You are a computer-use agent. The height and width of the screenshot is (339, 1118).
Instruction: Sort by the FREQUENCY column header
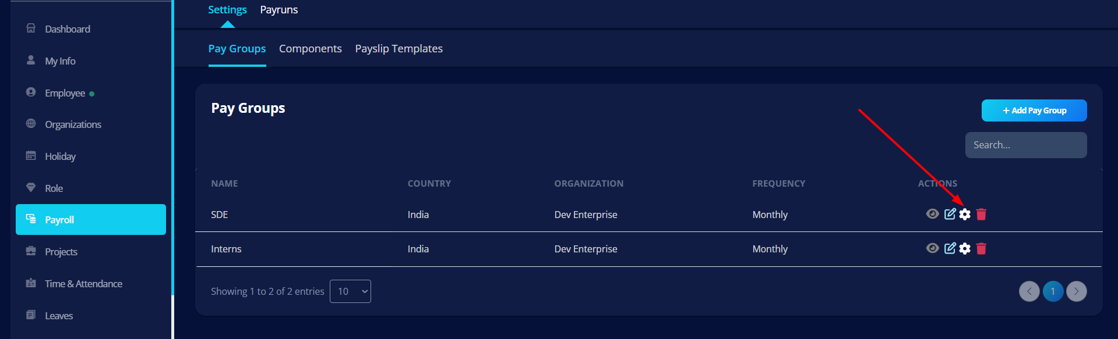(x=779, y=183)
